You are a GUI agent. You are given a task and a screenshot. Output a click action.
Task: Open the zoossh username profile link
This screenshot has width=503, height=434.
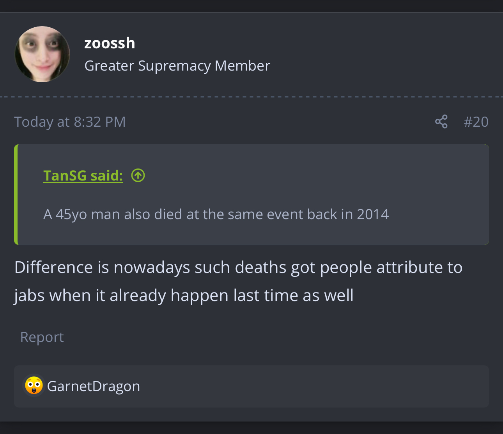coord(110,43)
